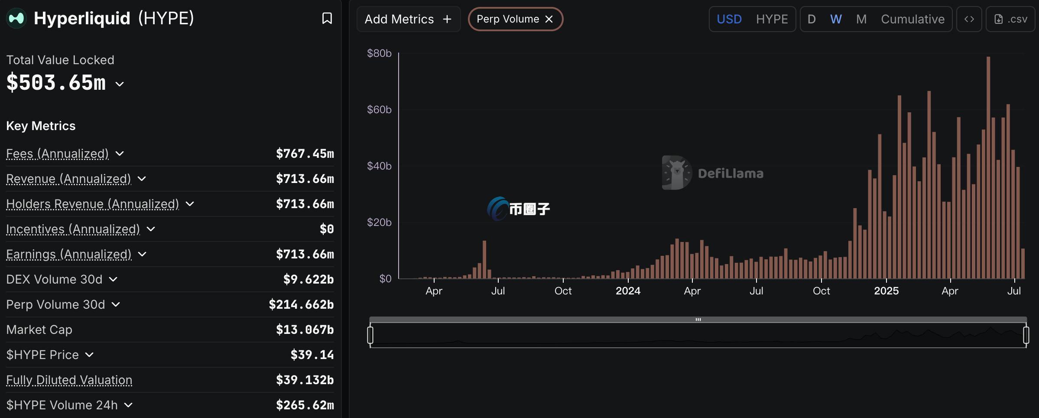The width and height of the screenshot is (1039, 418).
Task: Expand Incentives (Annualized) details
Action: pos(151,229)
